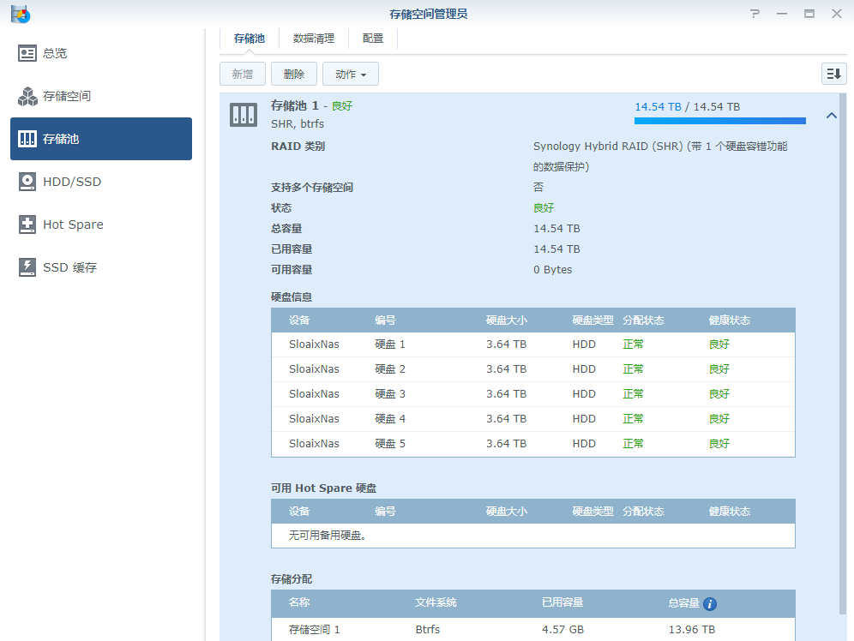Open SSD 缓存 cache icon
Image resolution: width=854 pixels, height=641 pixels.
[x=27, y=267]
